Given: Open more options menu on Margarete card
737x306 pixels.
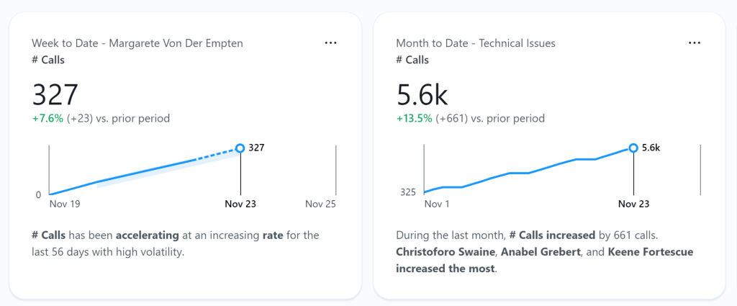Looking at the screenshot, I should pos(330,42).
